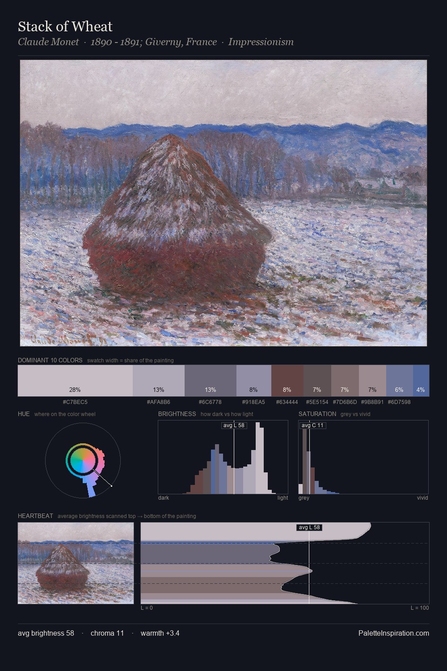This screenshot has height=671, width=447.
Task: Select the 13% swatch above #AFA8B6
Action: pyautogui.click(x=159, y=381)
